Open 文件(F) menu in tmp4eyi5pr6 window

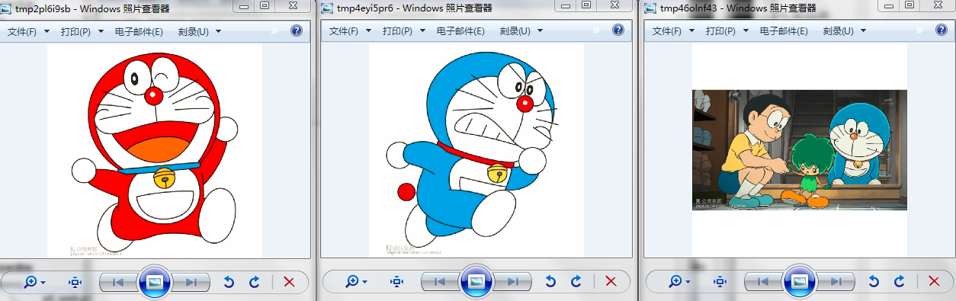pos(350,31)
